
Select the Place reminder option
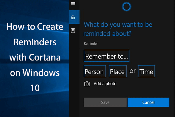coord(118,71)
